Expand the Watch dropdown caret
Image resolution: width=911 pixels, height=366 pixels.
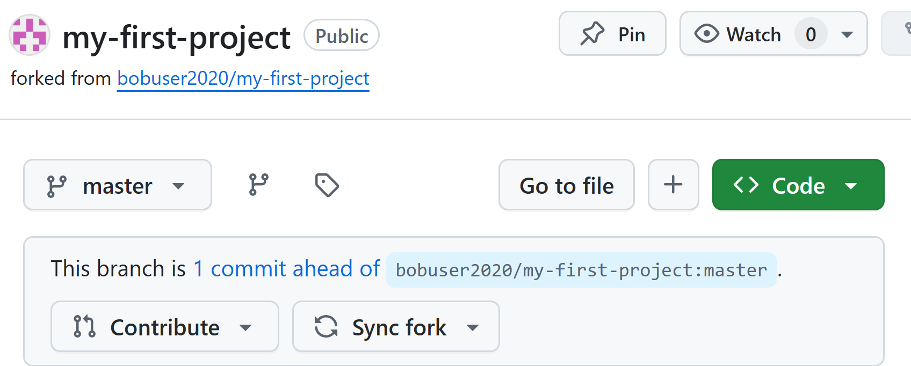coord(847,35)
